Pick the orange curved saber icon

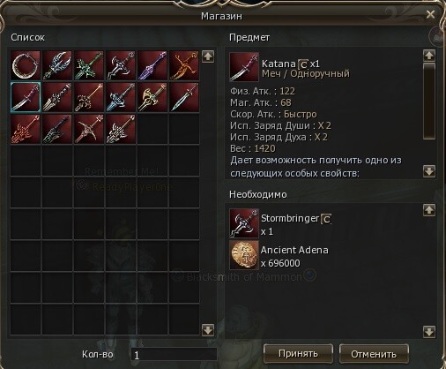coord(184,65)
